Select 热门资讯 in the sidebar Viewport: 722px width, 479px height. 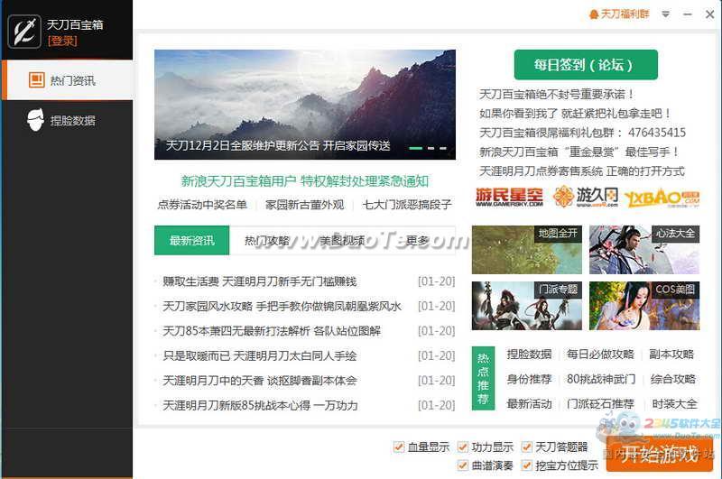[x=67, y=80]
